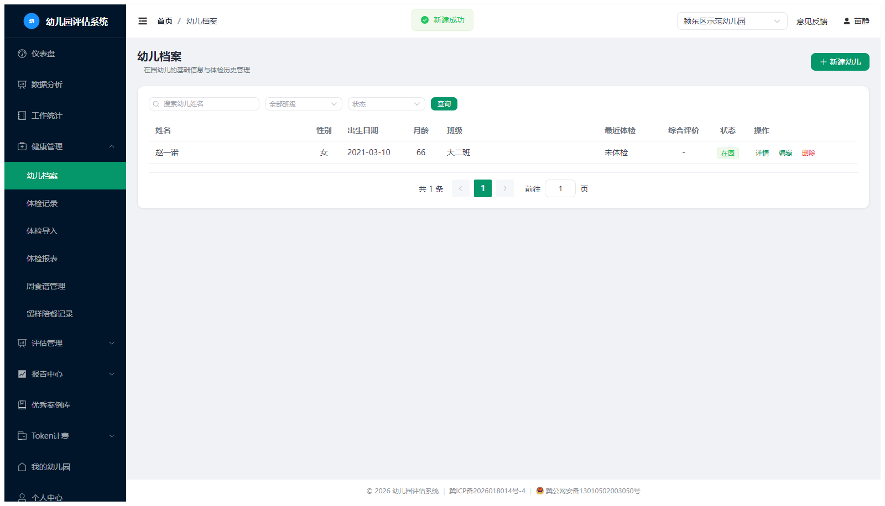Click the 意见反馈 link
Image resolution: width=885 pixels, height=506 pixels.
coord(812,22)
